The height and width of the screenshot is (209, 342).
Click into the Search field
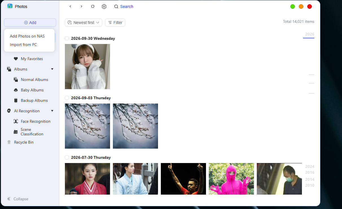[x=127, y=6]
